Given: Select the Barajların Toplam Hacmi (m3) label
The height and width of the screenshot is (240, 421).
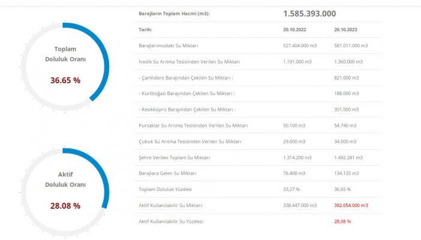Looking at the screenshot, I should pos(174,14).
